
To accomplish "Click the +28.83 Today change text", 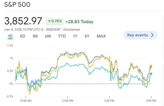I will click(x=79, y=22).
